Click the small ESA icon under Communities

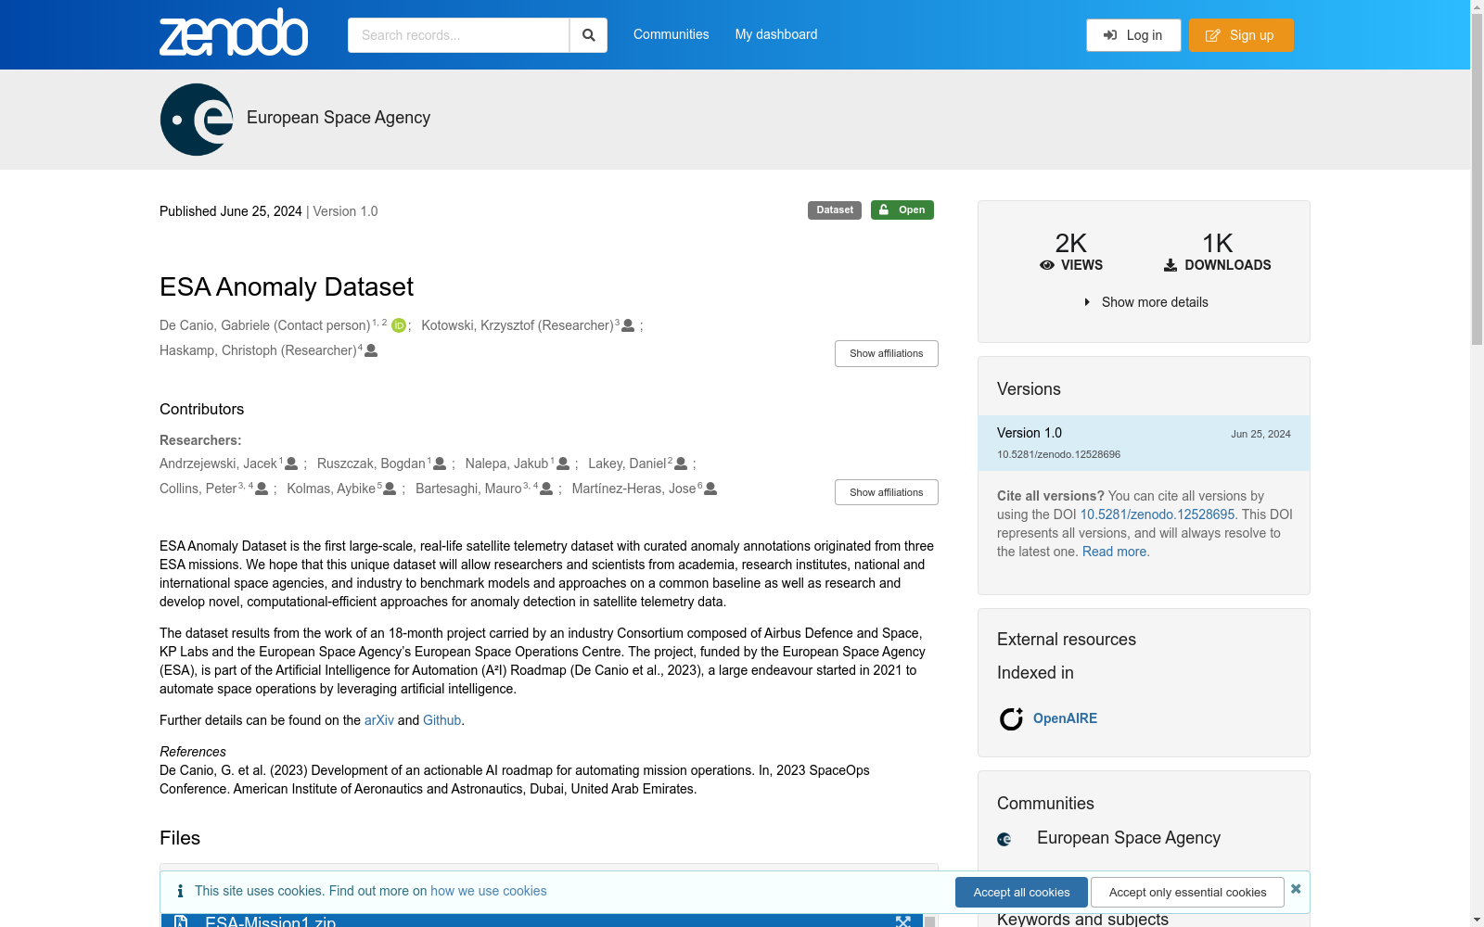(1004, 839)
